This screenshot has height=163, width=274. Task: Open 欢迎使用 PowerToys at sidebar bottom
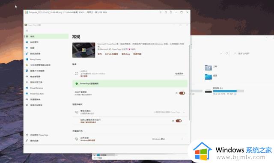(x=46, y=135)
